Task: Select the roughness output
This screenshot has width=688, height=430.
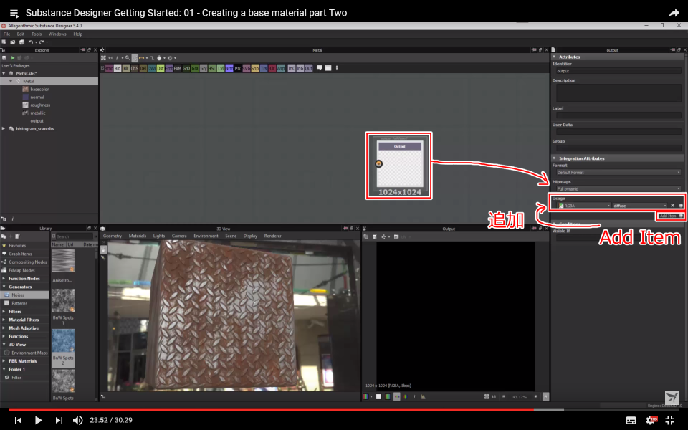Action: coord(40,105)
